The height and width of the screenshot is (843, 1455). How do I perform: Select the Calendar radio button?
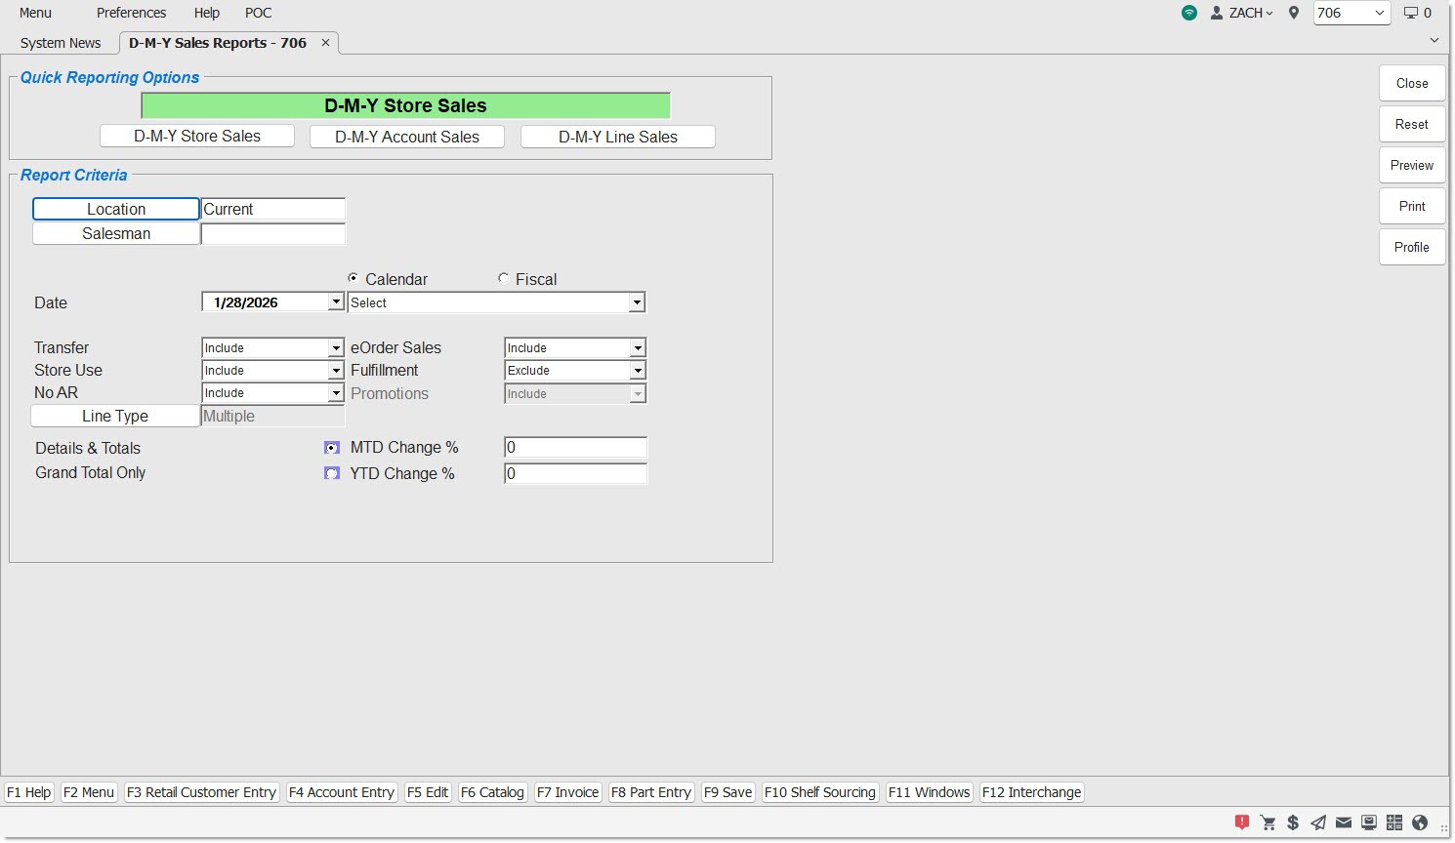[x=353, y=279]
